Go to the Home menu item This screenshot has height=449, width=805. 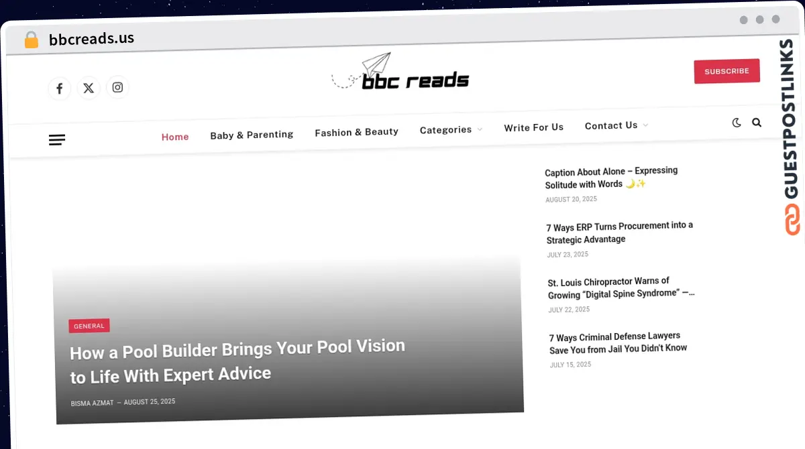(x=175, y=137)
